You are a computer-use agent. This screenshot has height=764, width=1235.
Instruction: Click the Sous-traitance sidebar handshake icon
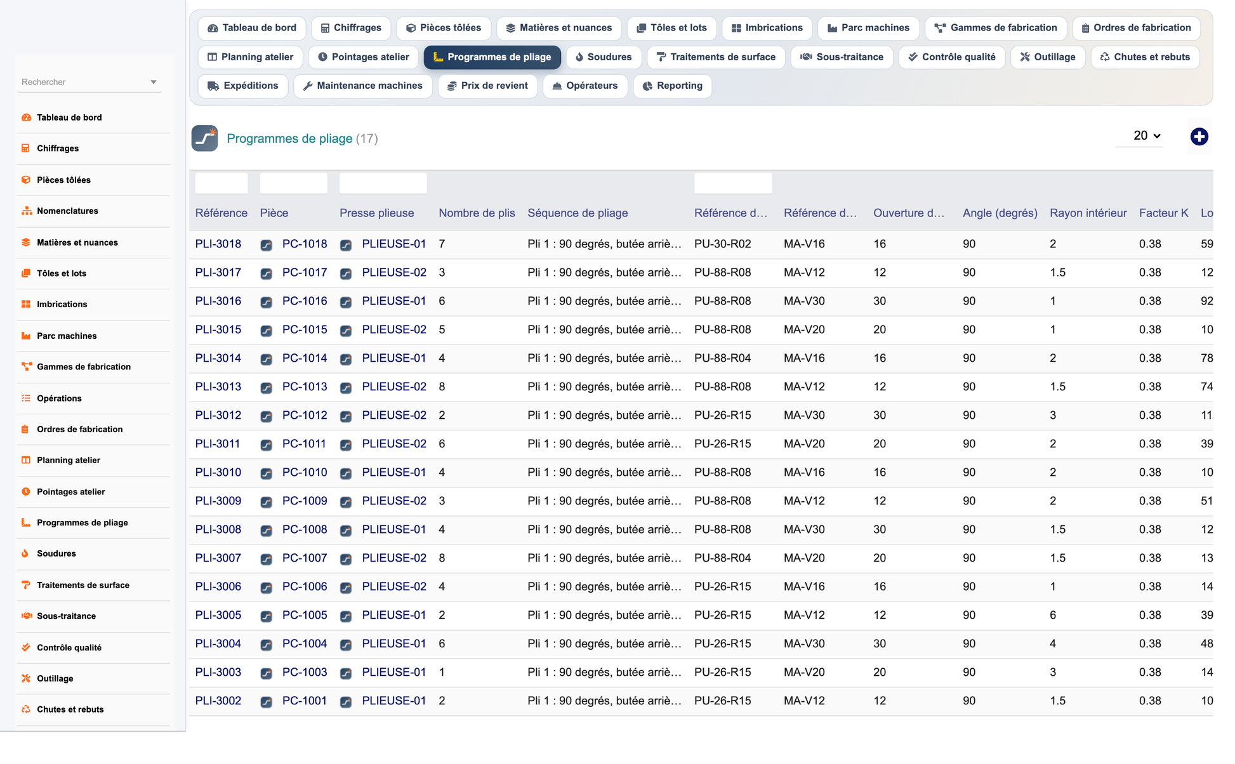click(x=26, y=616)
